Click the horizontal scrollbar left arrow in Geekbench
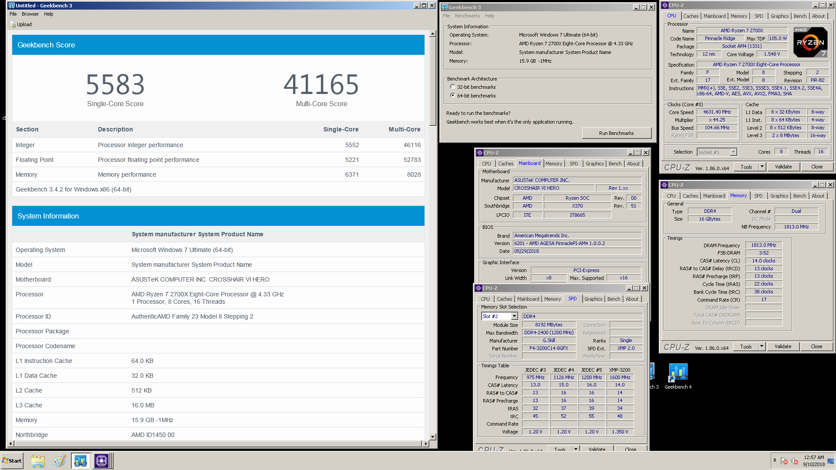Image resolution: width=836 pixels, height=470 pixels. (x=11, y=444)
